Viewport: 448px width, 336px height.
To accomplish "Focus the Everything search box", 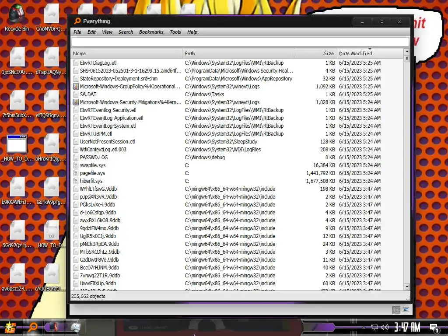I will pos(240,42).
